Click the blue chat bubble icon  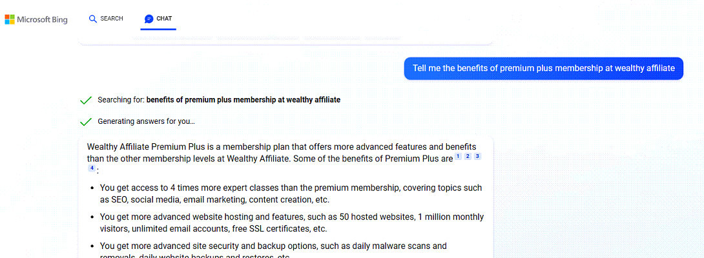(149, 19)
